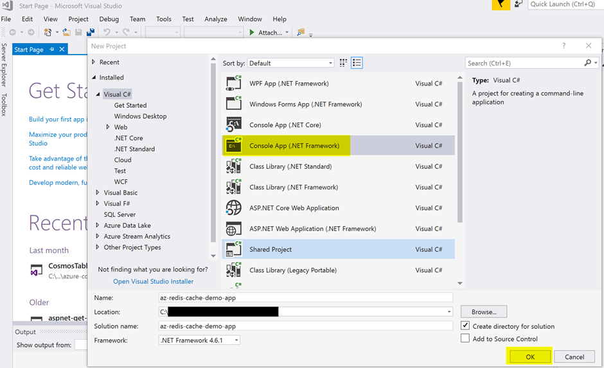
Task: Click the yellow notifications flag icon
Action: [x=501, y=4]
